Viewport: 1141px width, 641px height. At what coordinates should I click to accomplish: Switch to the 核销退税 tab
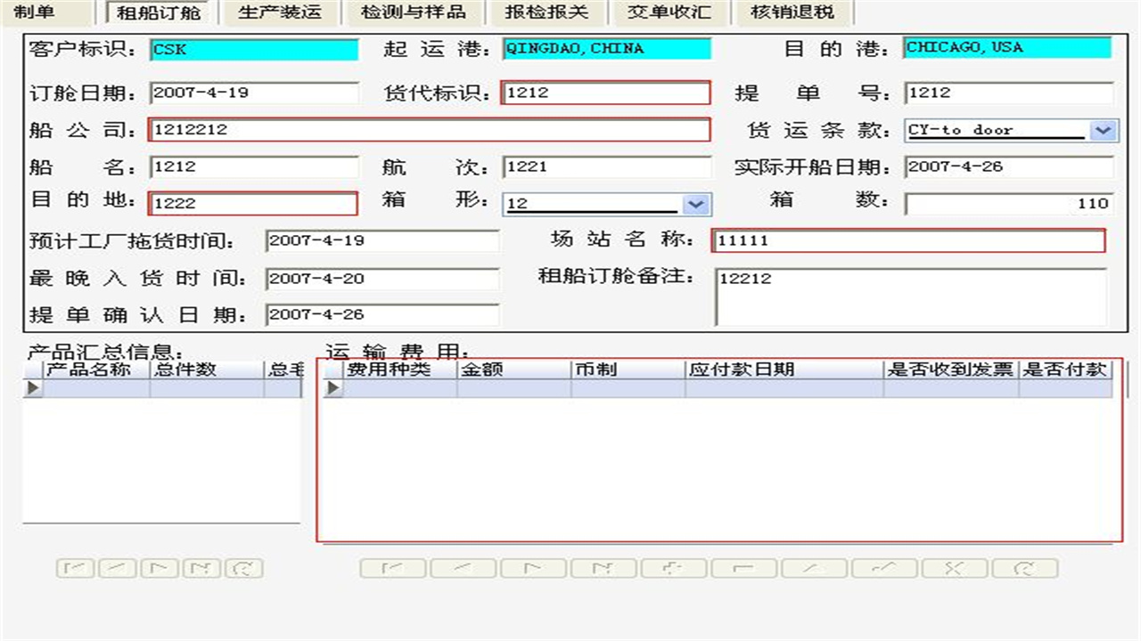(x=794, y=12)
